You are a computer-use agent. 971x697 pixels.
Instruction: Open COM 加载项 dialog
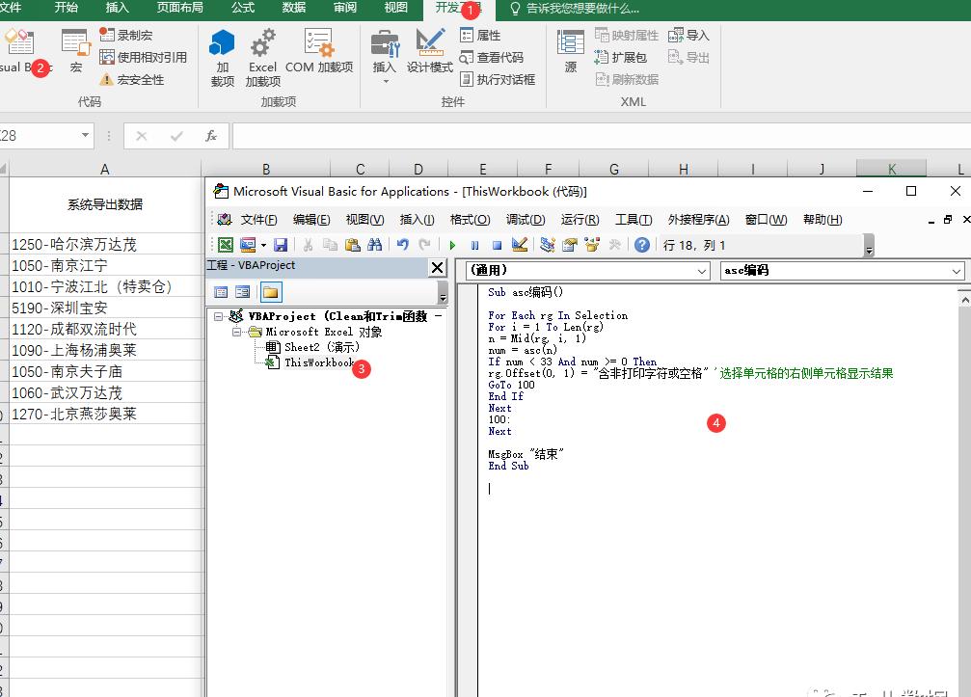(319, 51)
